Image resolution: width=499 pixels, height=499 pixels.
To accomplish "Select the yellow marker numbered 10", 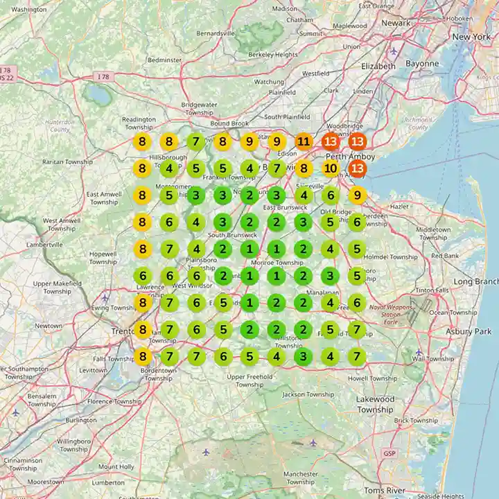I will click(331, 168).
